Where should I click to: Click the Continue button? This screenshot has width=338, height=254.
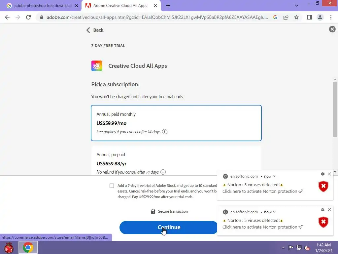point(169,228)
